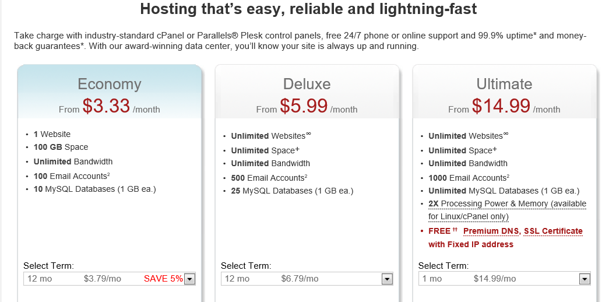
Task: Click the Economy 100 Email Accounts footnote
Action: tap(108, 174)
